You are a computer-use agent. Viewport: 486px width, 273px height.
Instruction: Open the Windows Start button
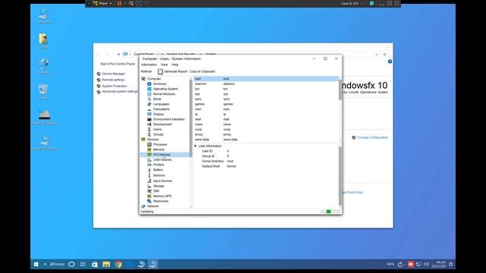click(x=36, y=264)
